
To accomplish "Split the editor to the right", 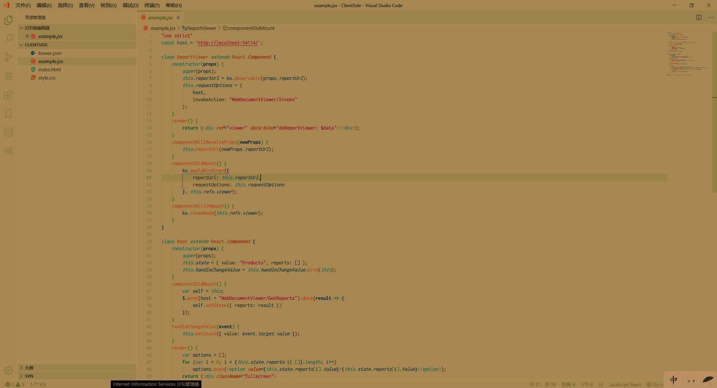I will pyautogui.click(x=699, y=18).
